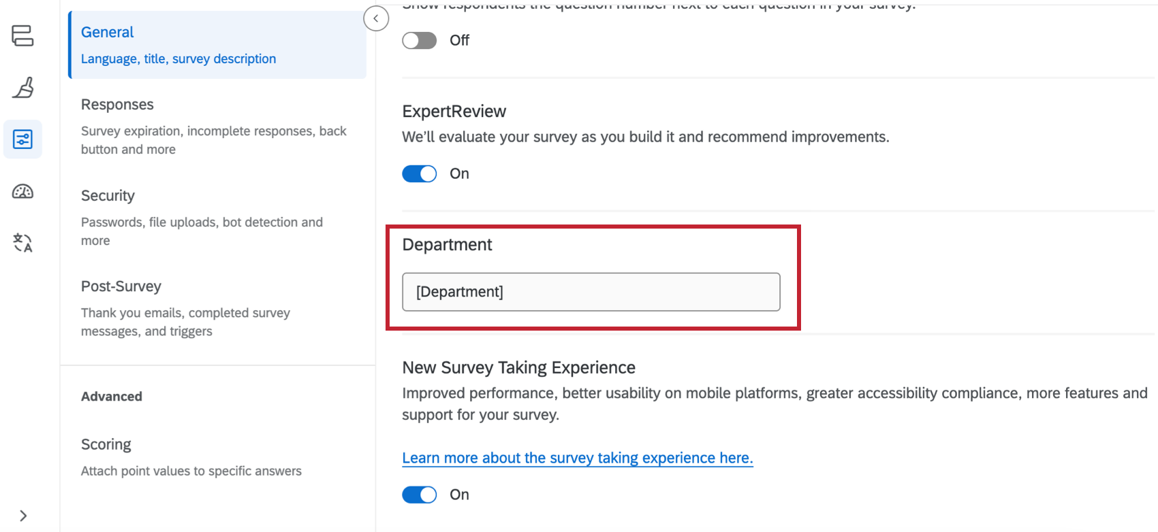Viewport: 1158px width, 532px height.
Task: Click into the Department input field
Action: pyautogui.click(x=591, y=292)
